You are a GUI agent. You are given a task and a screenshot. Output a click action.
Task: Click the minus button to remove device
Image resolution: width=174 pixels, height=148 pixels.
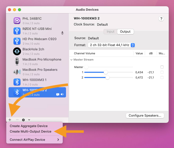pyautogui.click(x=17, y=120)
